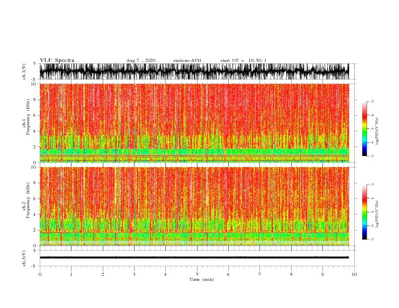Image resolution: width=399 pixels, height=308 pixels.
Task: Click the time axis tick label '9'
Action: tap(322, 274)
